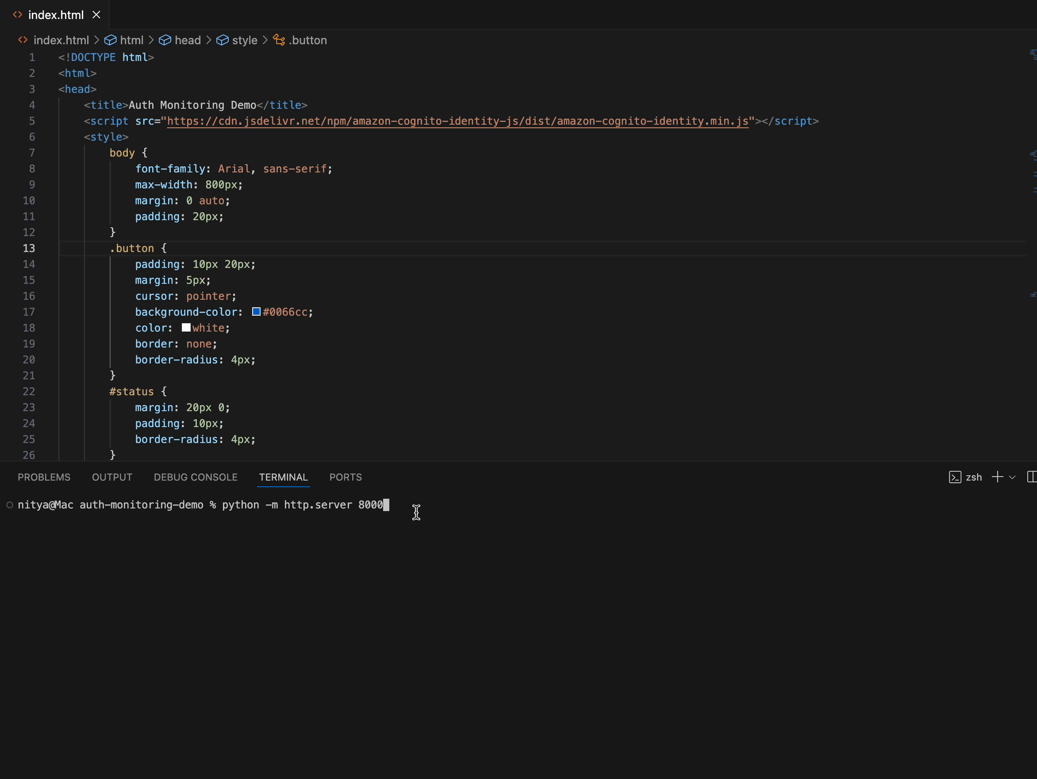Click the style cube icon in the breadcrumb

[x=222, y=40]
